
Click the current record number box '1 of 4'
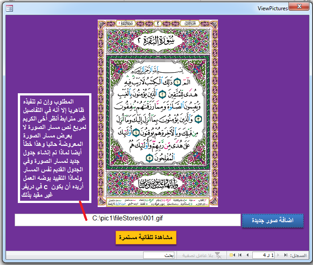point(264,255)
